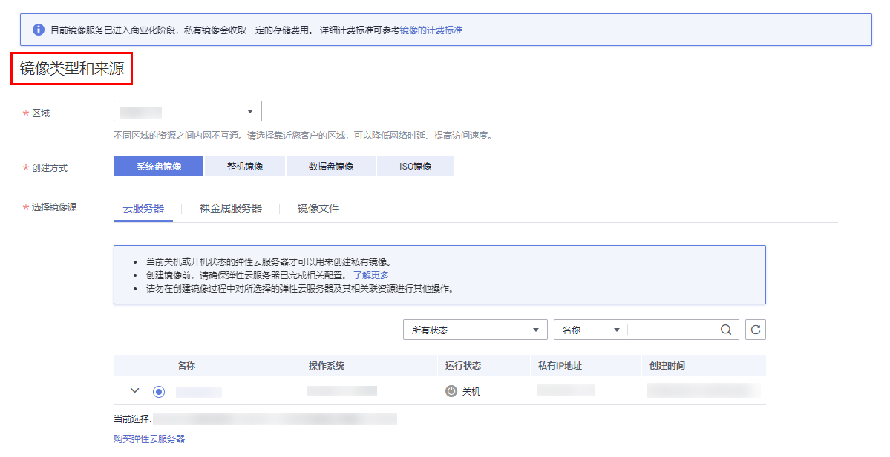Switch to the 云服务器 tab

[x=143, y=208]
